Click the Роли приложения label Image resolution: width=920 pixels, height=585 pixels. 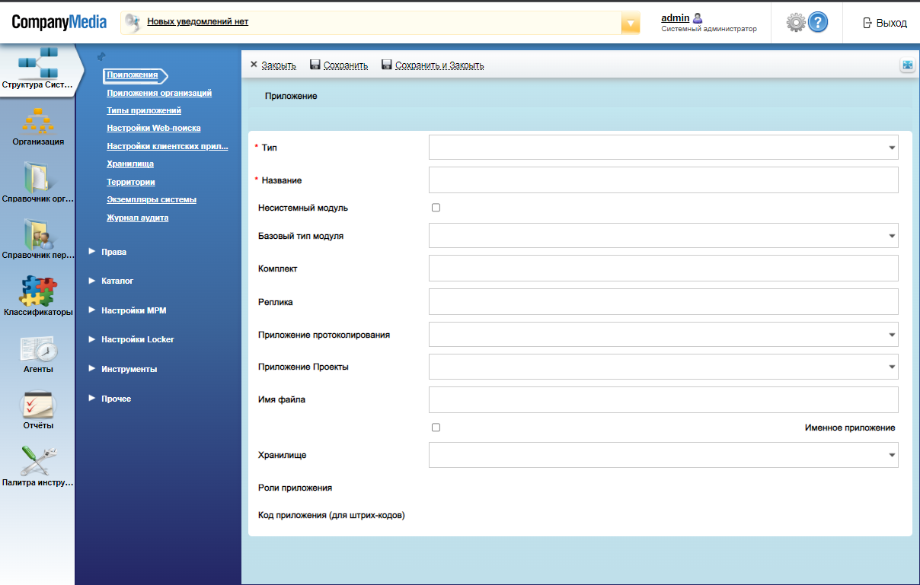point(295,488)
